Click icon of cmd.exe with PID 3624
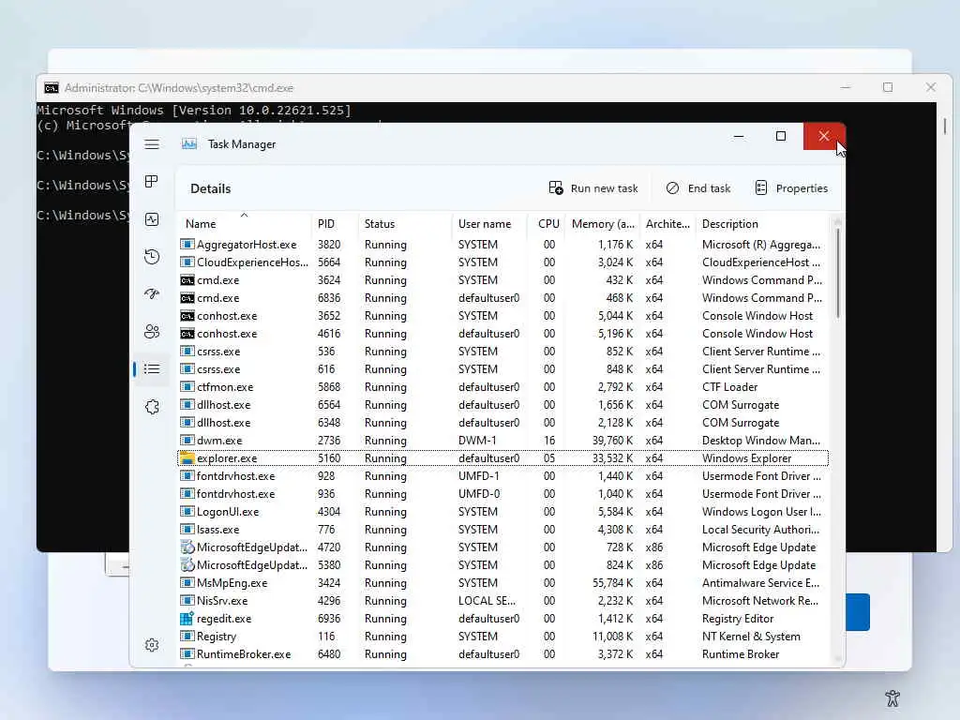 pos(187,280)
